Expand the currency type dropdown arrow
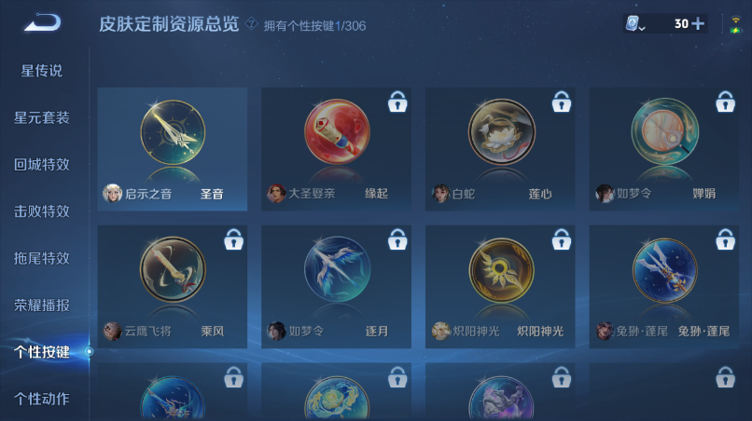 click(x=642, y=28)
